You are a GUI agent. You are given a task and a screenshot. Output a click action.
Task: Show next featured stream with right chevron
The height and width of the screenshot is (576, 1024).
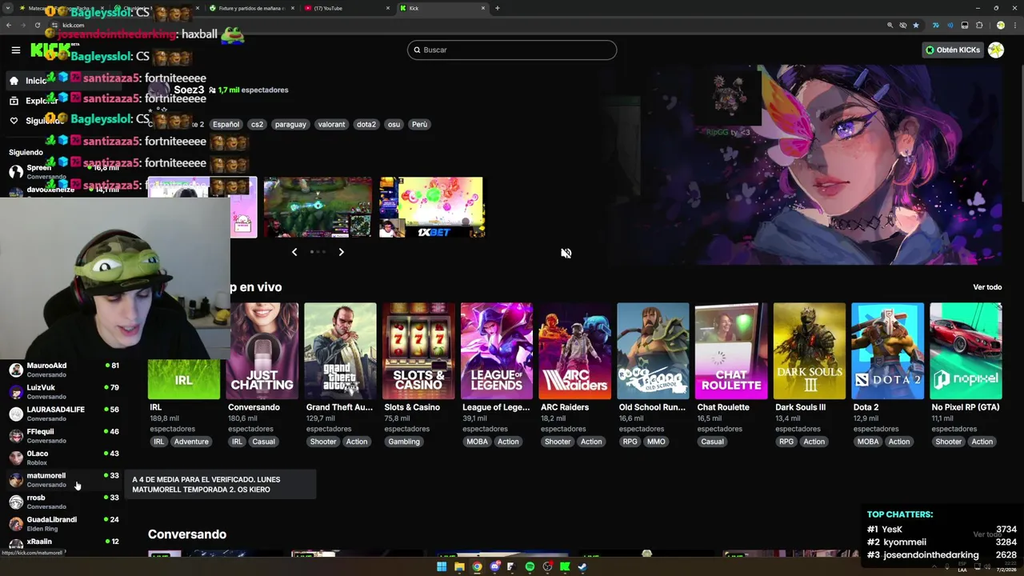(x=341, y=252)
